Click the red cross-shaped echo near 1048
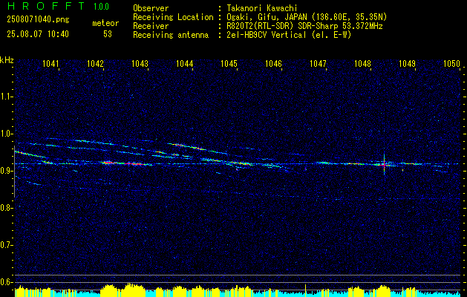 click(384, 164)
